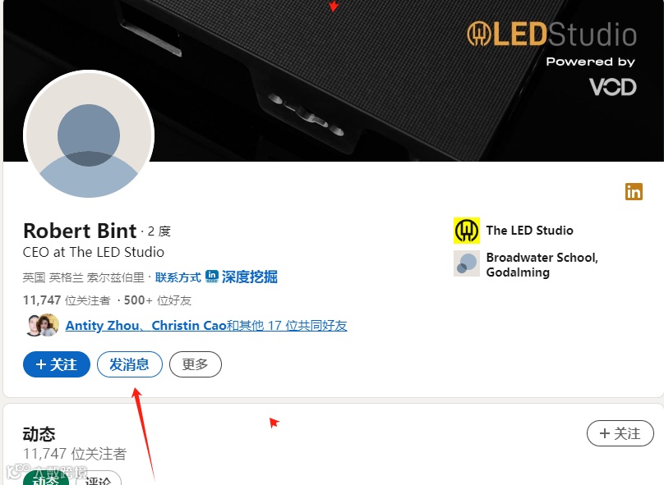Select the green 动态 filter tab
The image size is (664, 485).
click(x=46, y=479)
